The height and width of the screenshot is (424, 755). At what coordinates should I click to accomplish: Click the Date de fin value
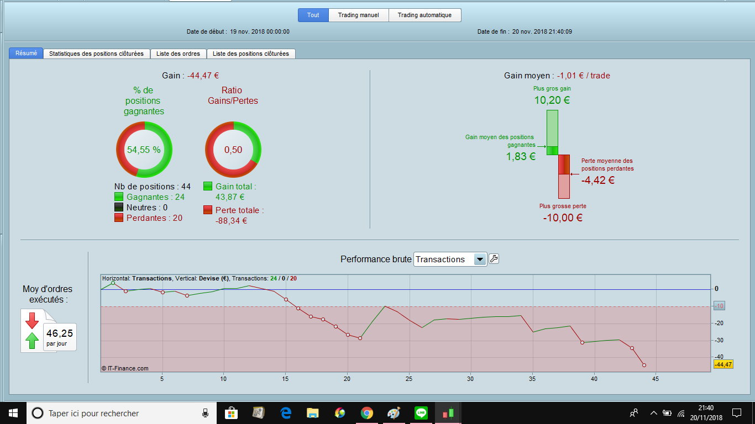point(542,31)
